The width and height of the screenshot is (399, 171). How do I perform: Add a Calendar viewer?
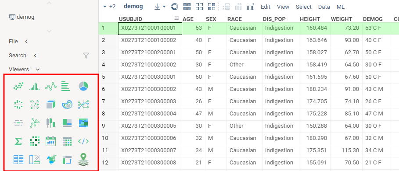50,141
